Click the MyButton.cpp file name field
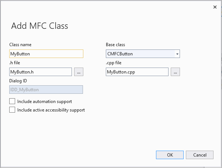The height and width of the screenshot is (168, 222). (137, 72)
